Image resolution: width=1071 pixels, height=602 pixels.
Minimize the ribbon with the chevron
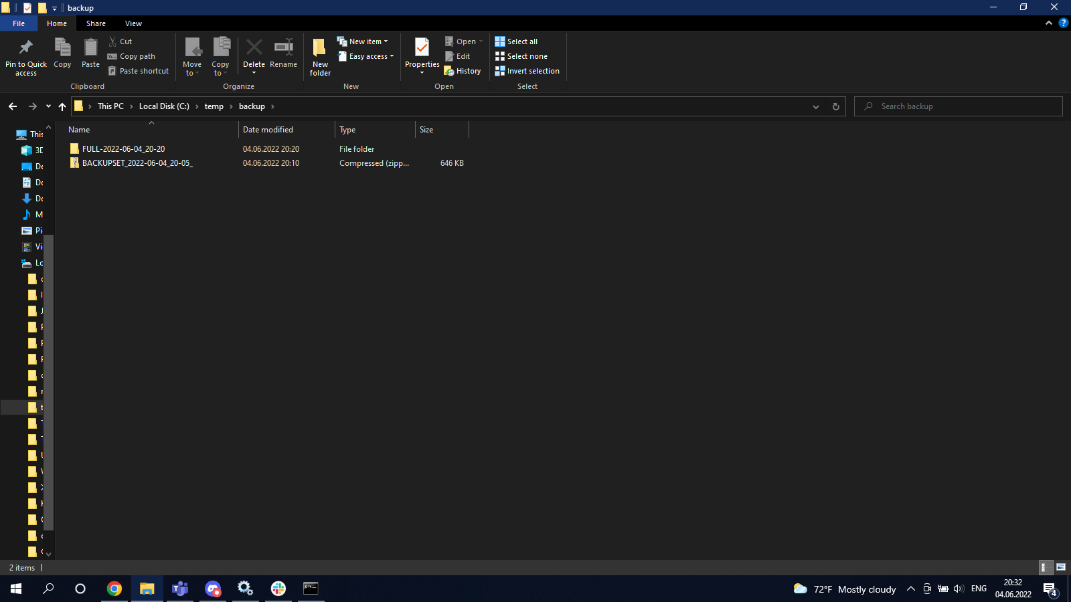point(1048,23)
